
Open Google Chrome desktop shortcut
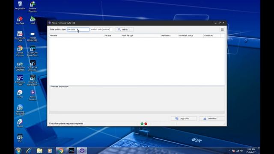(x=20, y=51)
